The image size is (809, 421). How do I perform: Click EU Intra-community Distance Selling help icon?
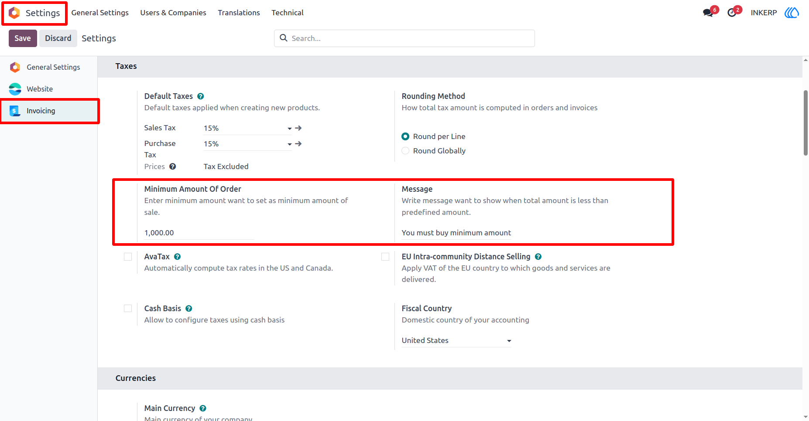point(538,257)
